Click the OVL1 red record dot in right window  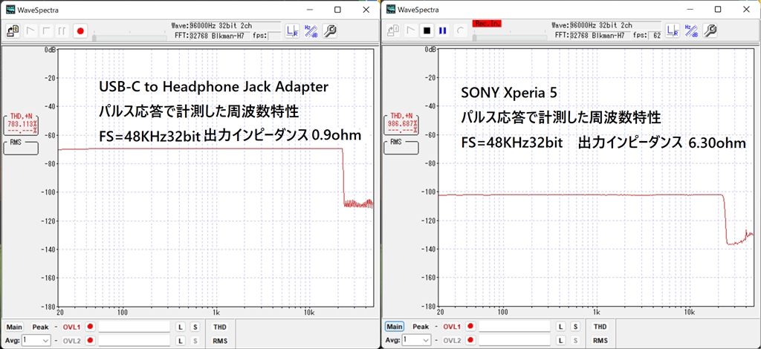click(x=470, y=327)
